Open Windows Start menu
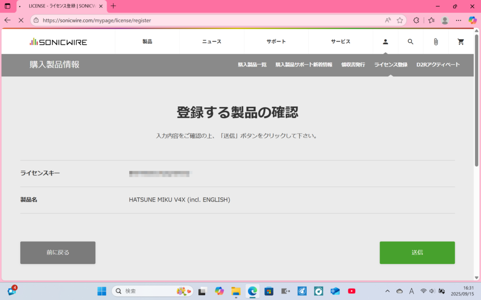Viewport: 481px width, 300px height. click(x=102, y=291)
